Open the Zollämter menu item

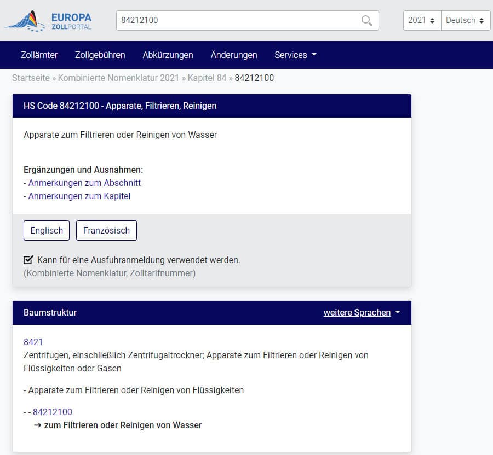[39, 55]
